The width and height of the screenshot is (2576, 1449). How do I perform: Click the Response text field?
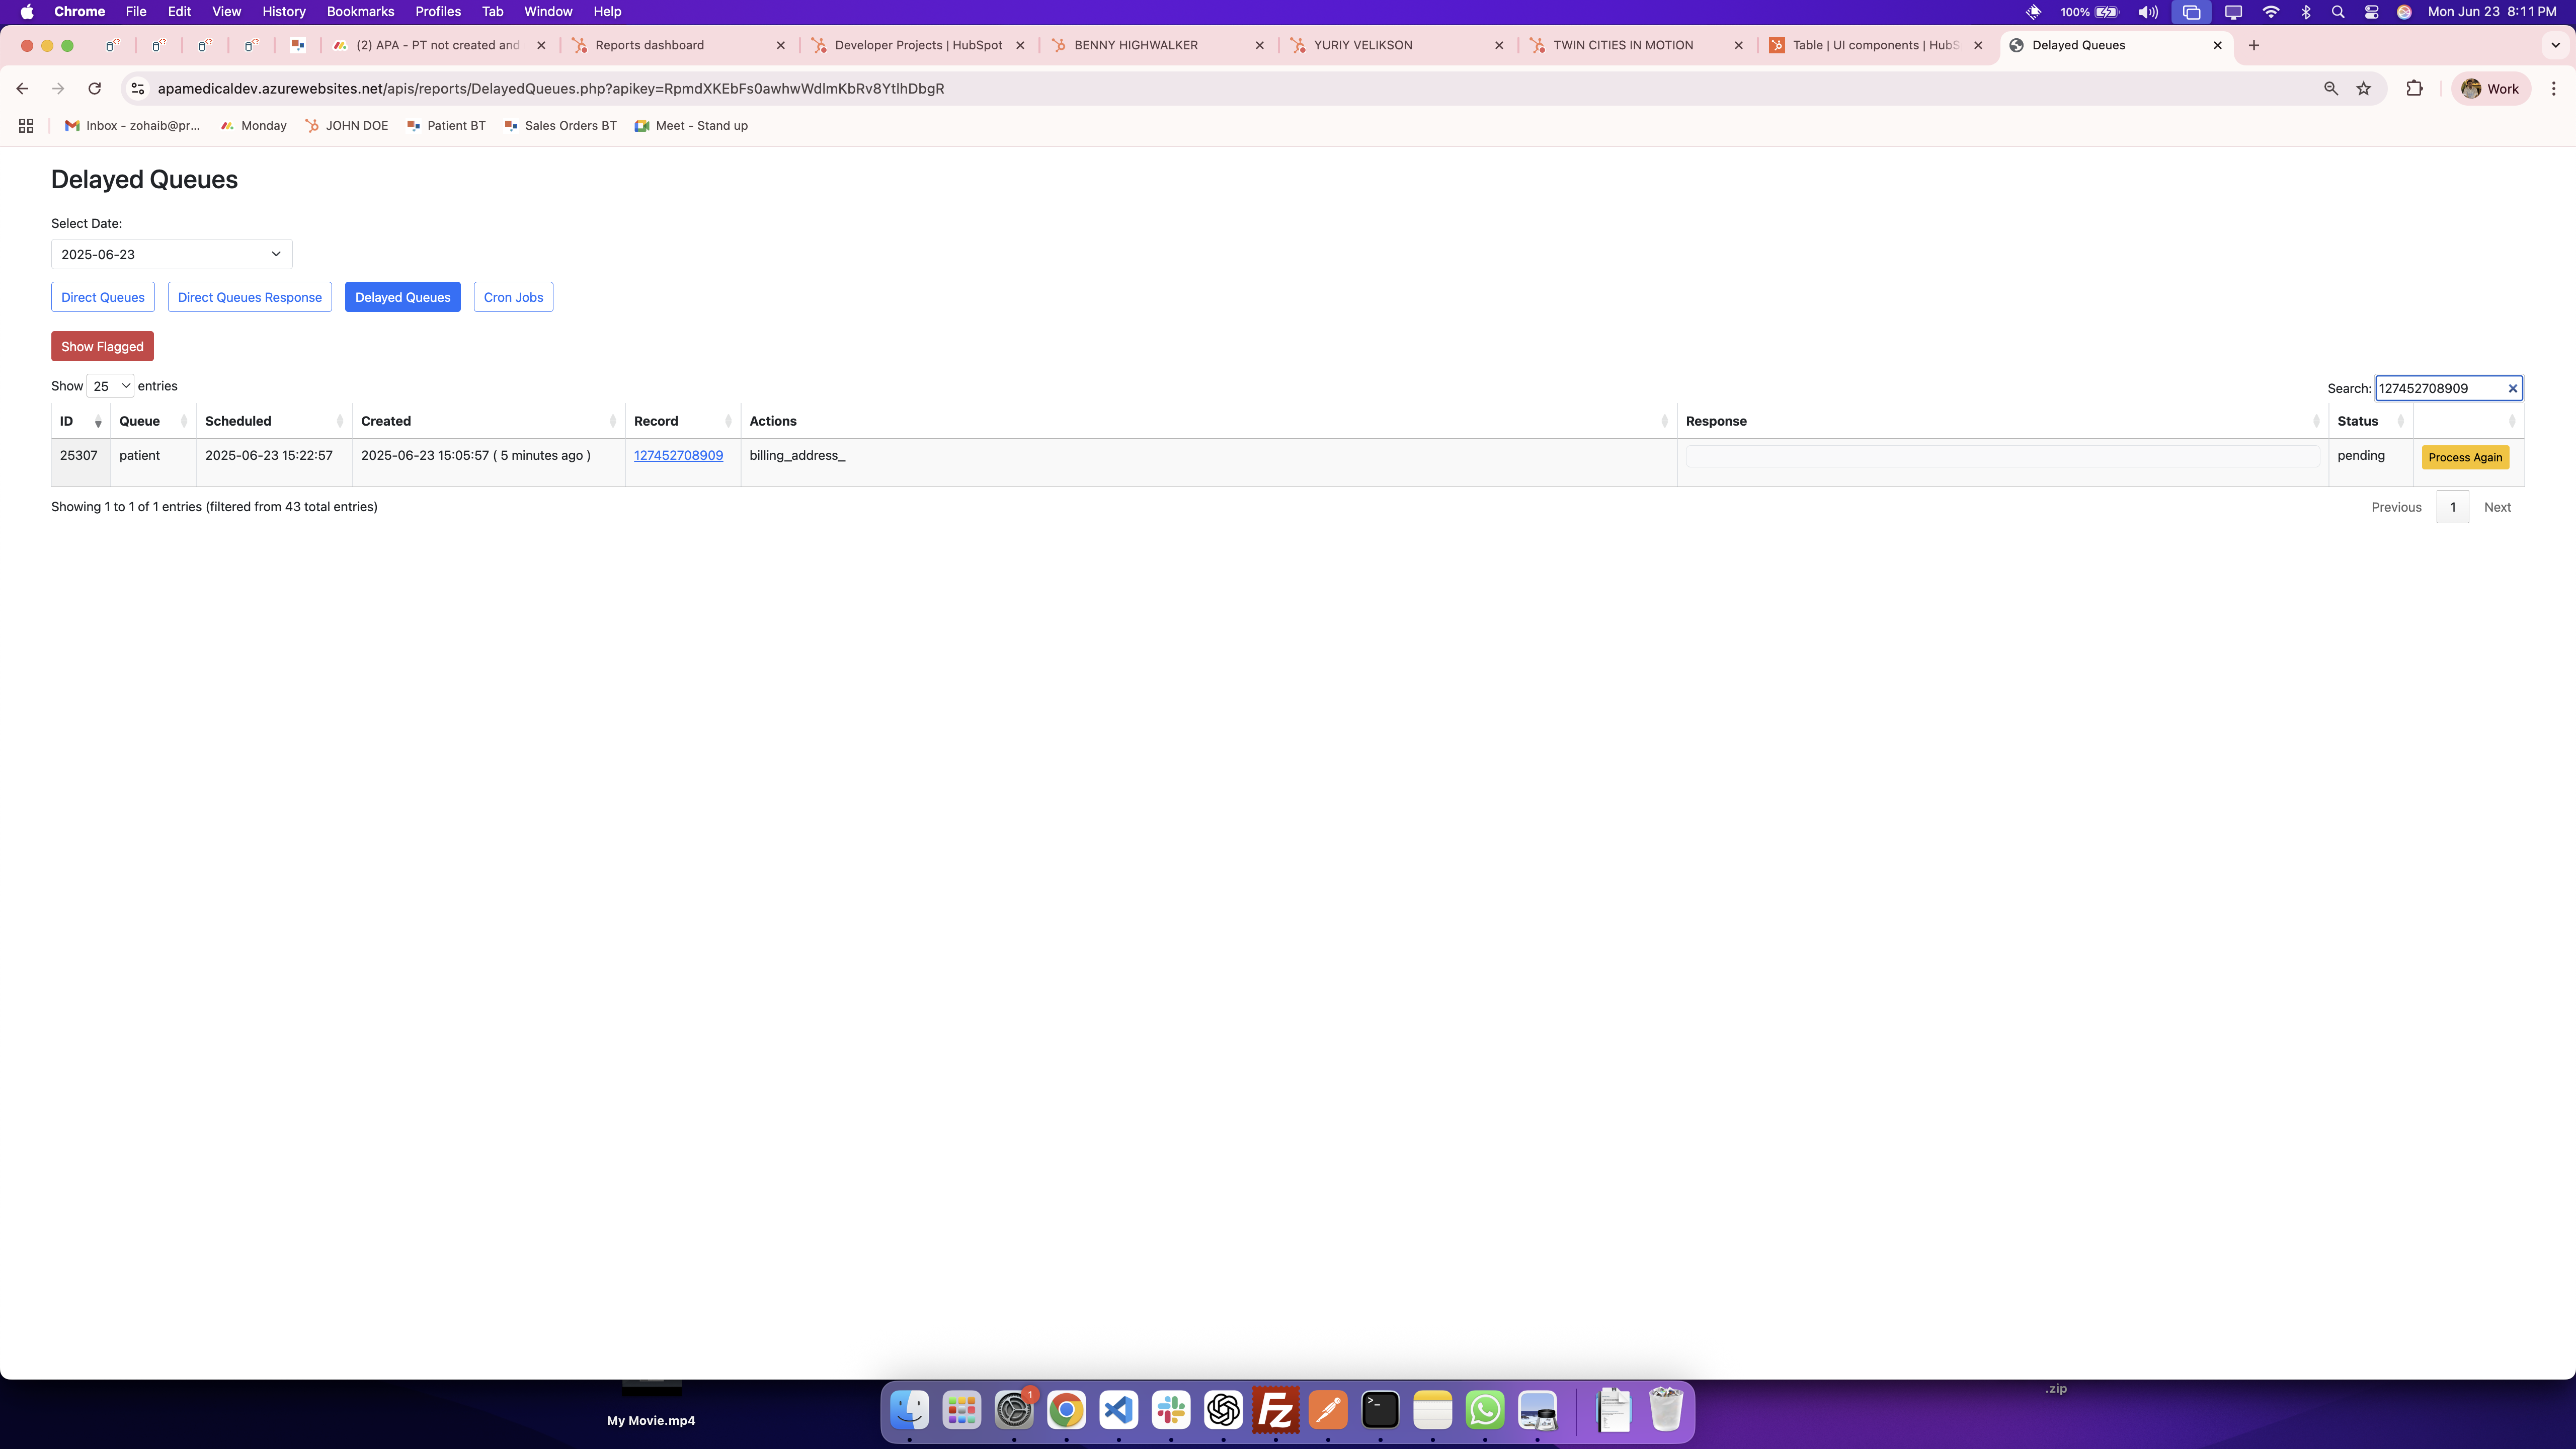[x=2002, y=456]
